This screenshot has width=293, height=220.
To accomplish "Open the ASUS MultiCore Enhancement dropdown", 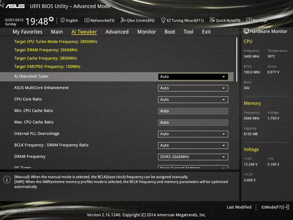I will pos(193,88).
